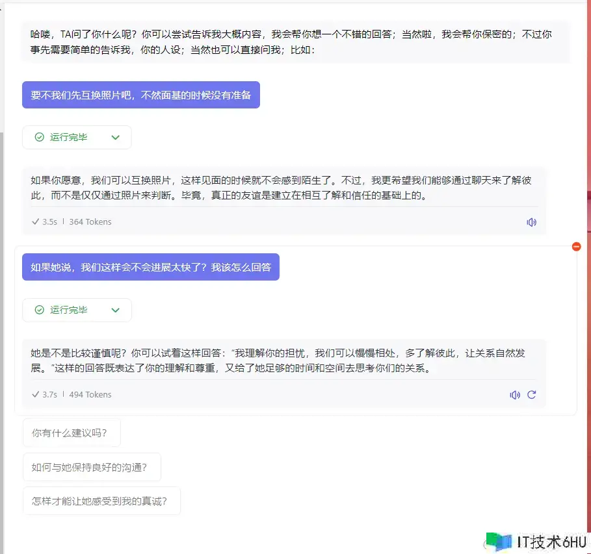Click the 364 Tokens label
591x554 pixels.
[90, 222]
